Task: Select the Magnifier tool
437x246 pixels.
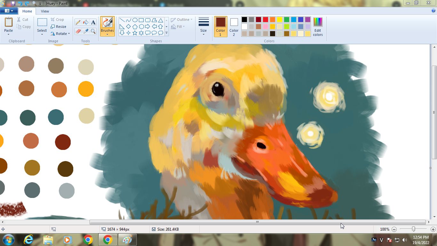Action: 93,31
